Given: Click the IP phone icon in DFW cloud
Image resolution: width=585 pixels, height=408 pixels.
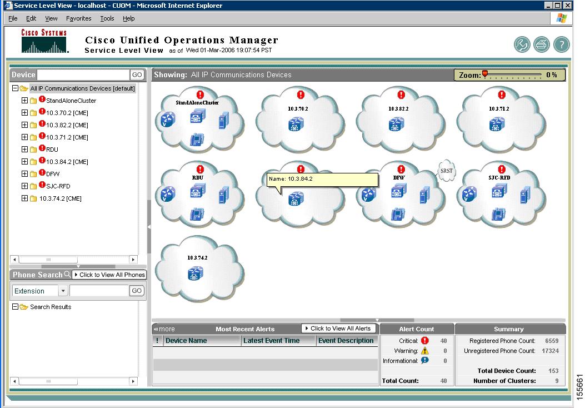Looking at the screenshot, I should coord(398,214).
